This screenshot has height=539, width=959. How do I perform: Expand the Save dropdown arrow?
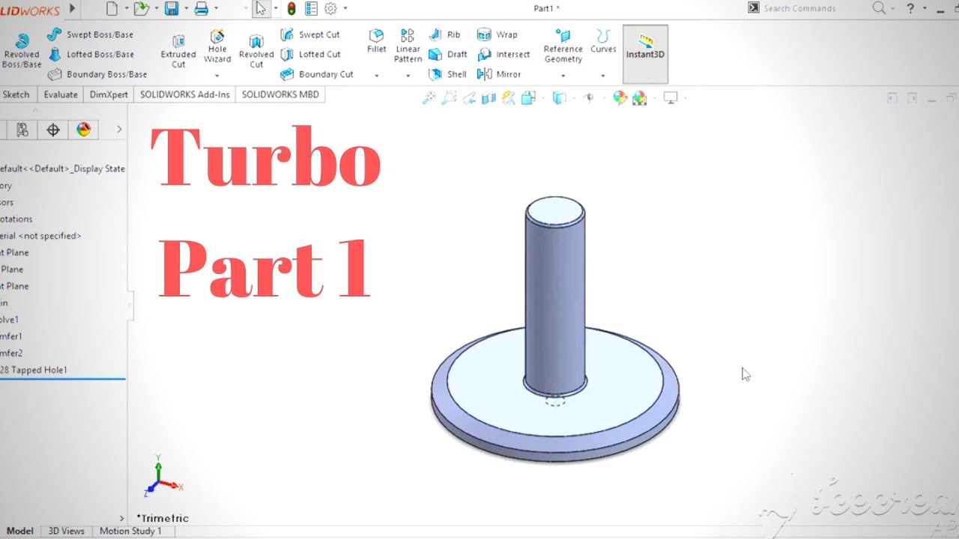click(x=185, y=9)
